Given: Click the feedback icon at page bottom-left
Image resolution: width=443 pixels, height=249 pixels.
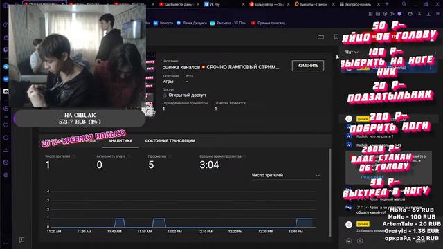Looking at the screenshot, I should [21, 240].
